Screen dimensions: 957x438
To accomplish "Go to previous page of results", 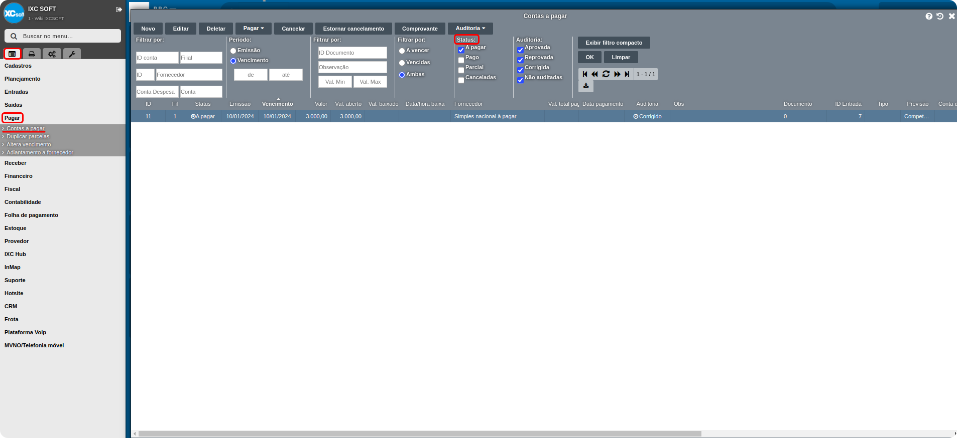I will coord(595,74).
